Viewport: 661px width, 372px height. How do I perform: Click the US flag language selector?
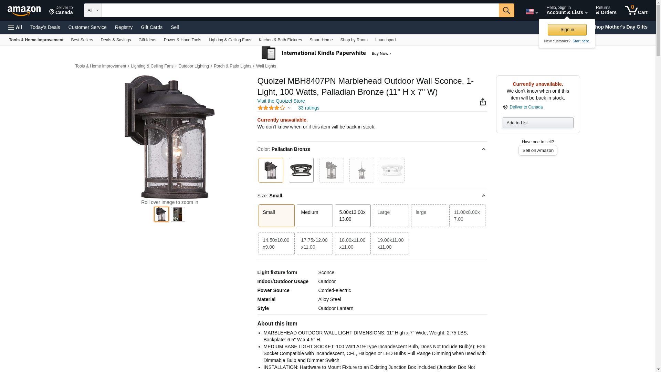(531, 12)
